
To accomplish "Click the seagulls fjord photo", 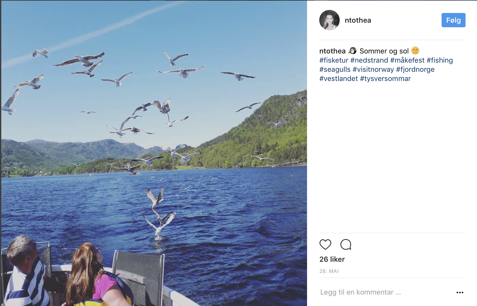I will point(154,153).
